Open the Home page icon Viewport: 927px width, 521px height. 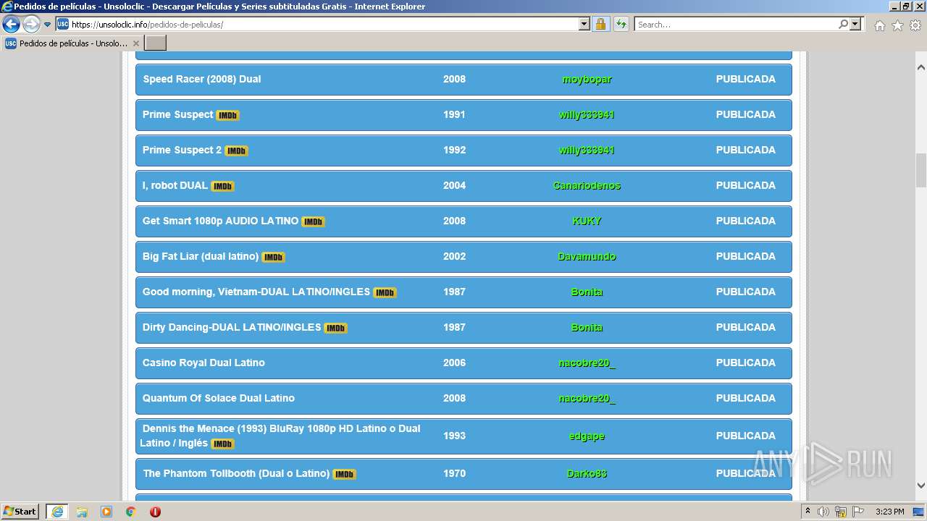pos(879,25)
